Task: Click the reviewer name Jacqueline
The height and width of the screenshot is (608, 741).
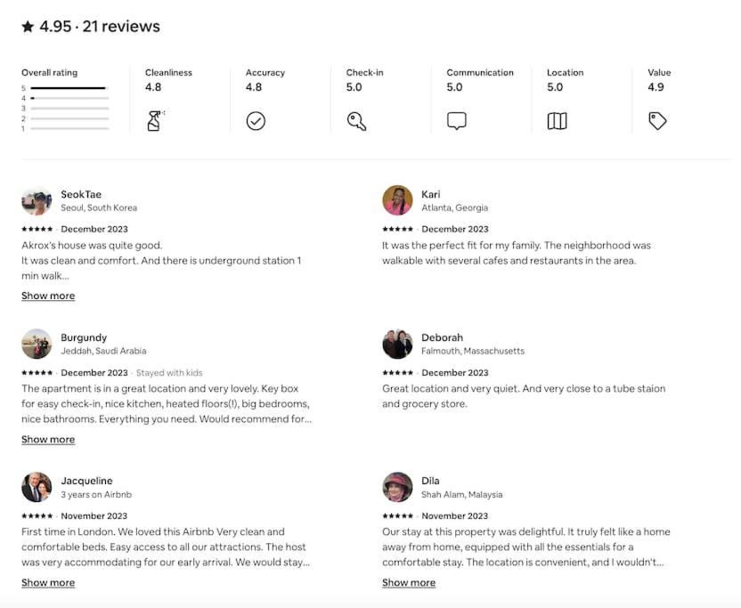Action: [x=86, y=481]
